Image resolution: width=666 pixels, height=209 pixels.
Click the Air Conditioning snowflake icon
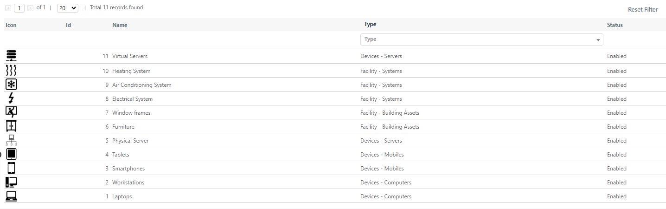pos(11,85)
